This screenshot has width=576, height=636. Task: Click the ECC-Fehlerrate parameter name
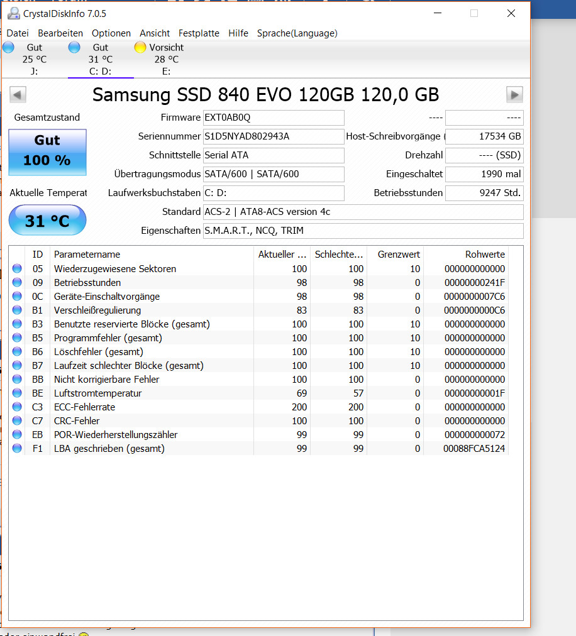coord(84,407)
